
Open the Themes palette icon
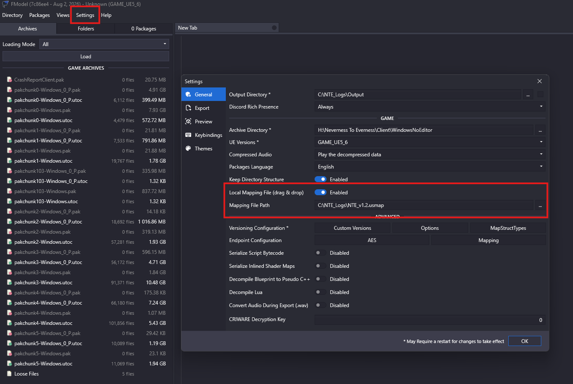(x=189, y=149)
